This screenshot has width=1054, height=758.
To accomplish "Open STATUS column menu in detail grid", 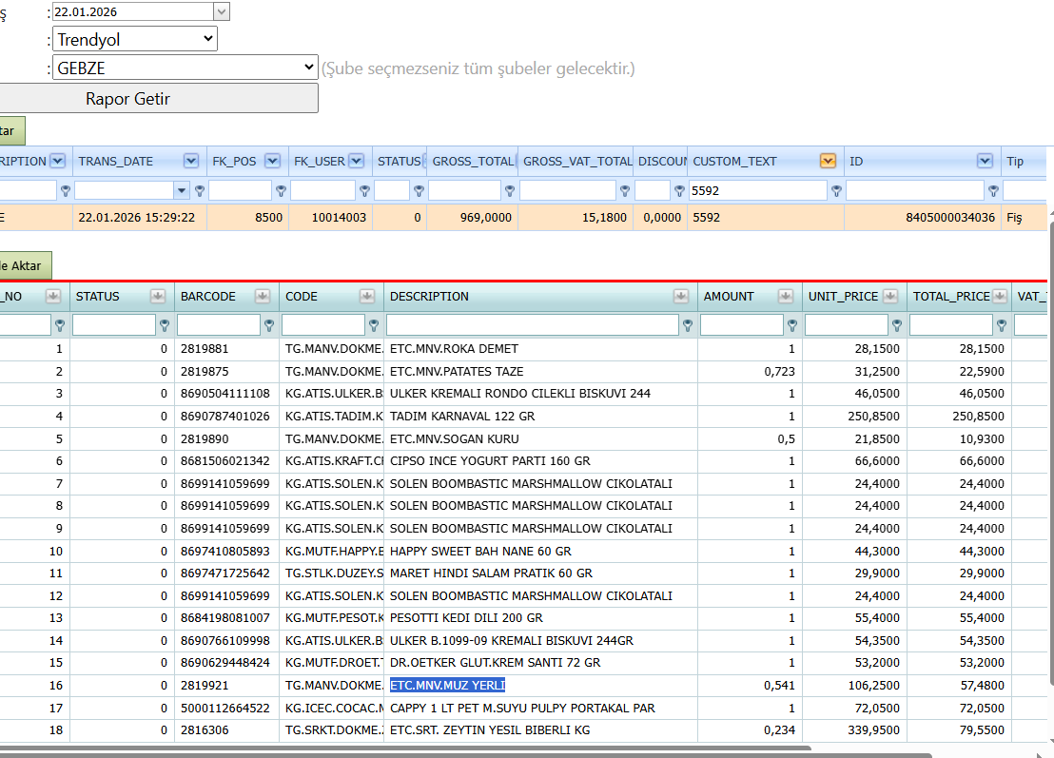I will tap(158, 297).
